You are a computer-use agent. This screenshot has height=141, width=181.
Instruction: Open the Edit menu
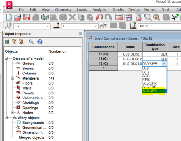(x=33, y=10)
